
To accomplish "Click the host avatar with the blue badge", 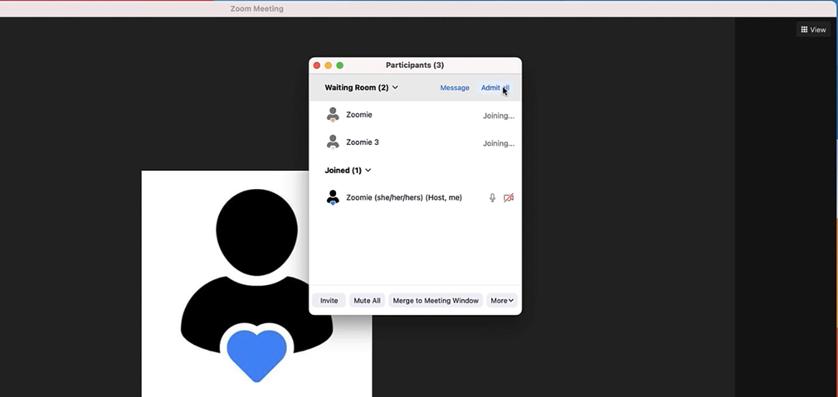I will [333, 197].
